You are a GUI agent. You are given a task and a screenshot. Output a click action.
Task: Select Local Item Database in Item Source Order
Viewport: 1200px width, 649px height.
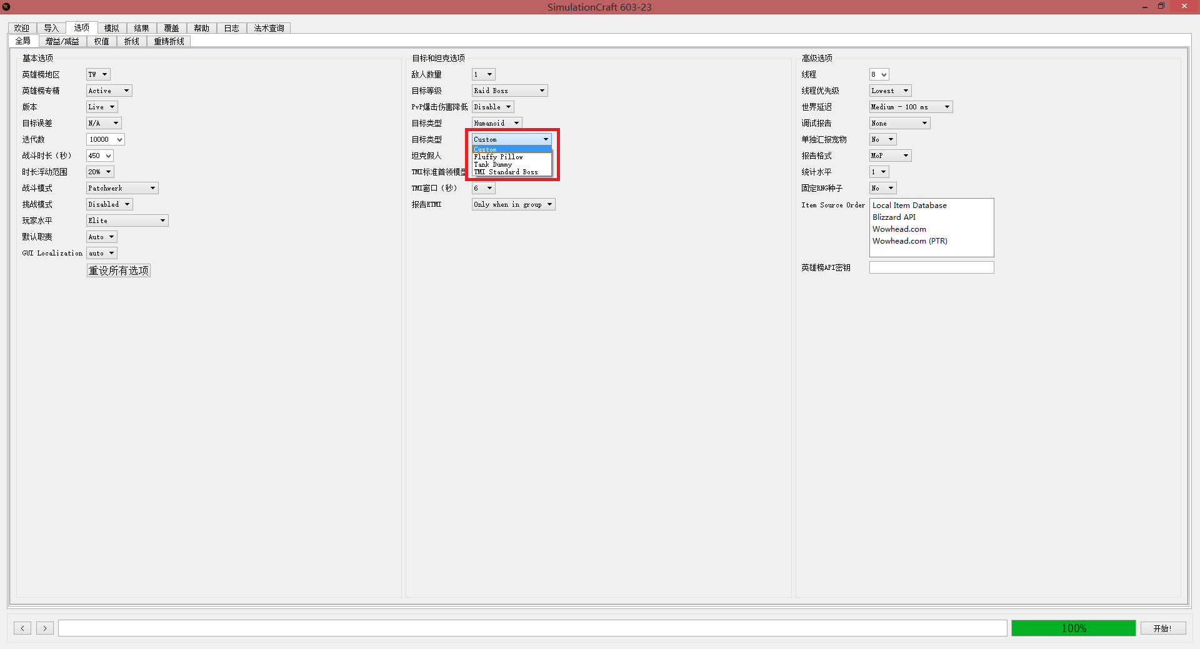pos(909,206)
